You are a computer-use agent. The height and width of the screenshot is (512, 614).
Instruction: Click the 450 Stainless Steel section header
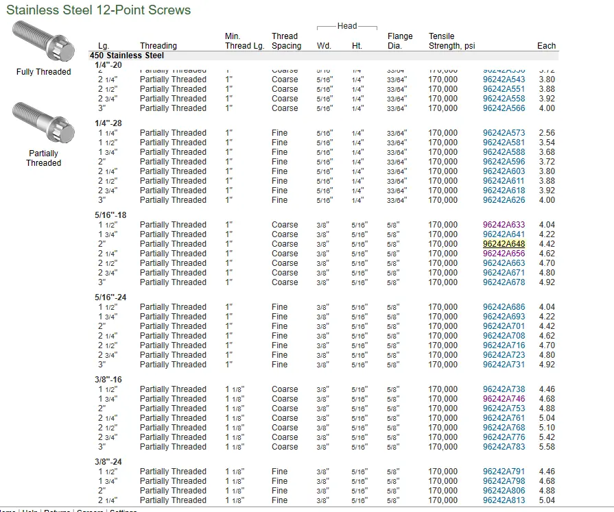click(127, 56)
